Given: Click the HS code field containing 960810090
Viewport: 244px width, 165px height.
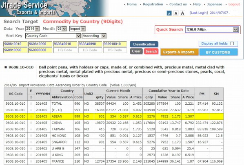Looking at the screenshot, I should coord(40,44).
